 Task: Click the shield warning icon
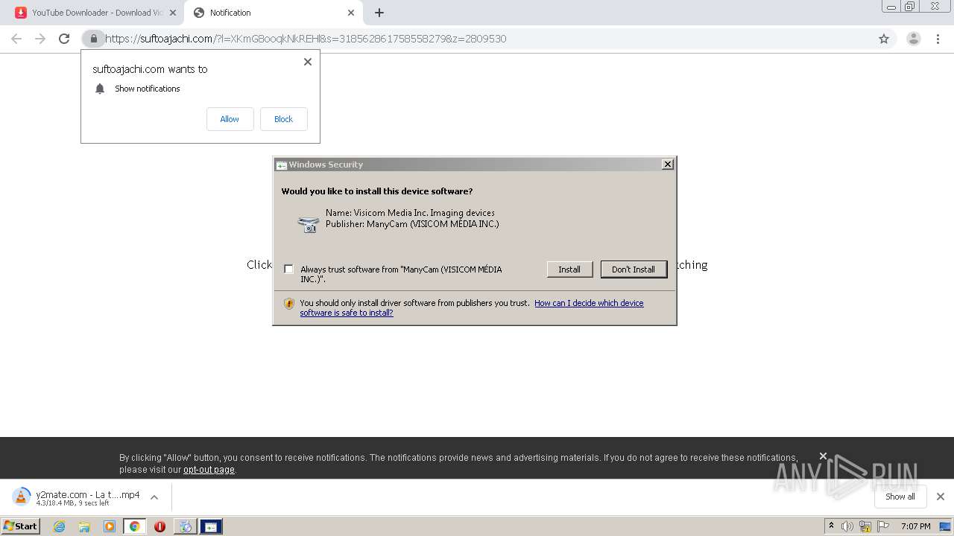coord(289,304)
